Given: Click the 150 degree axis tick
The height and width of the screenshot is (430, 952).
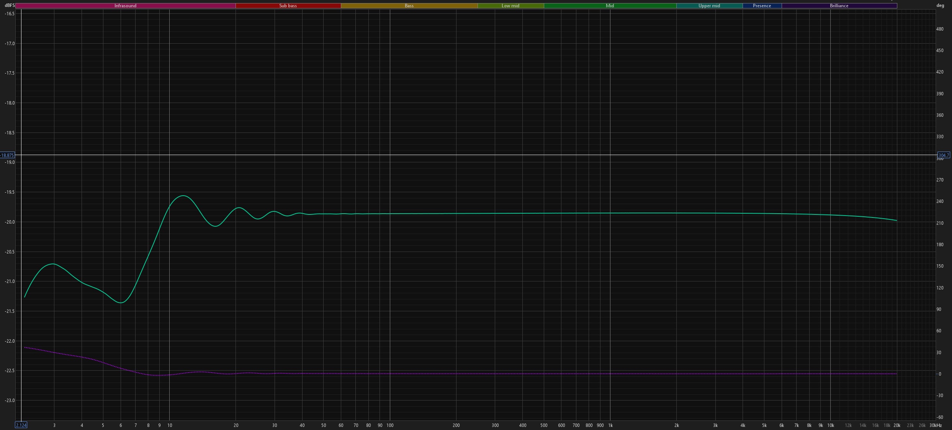Looking at the screenshot, I should (940, 266).
